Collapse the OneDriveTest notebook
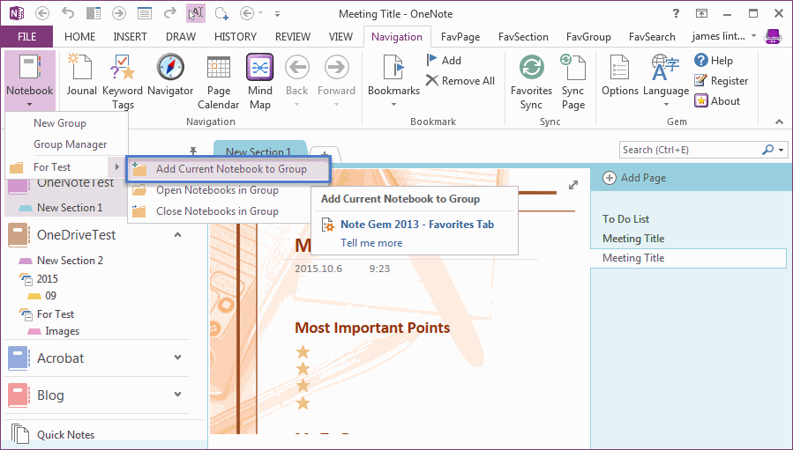The height and width of the screenshot is (450, 793). [178, 235]
